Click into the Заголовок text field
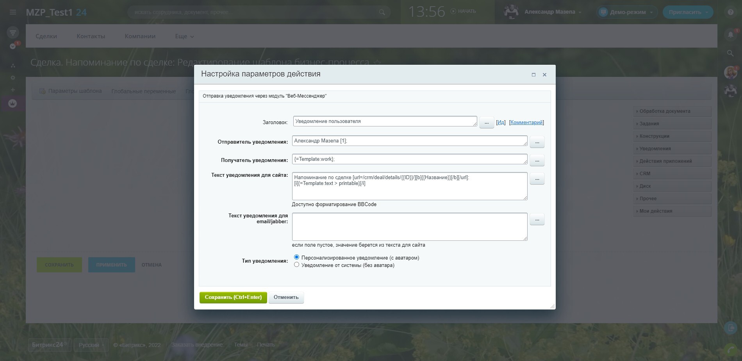 (385, 121)
